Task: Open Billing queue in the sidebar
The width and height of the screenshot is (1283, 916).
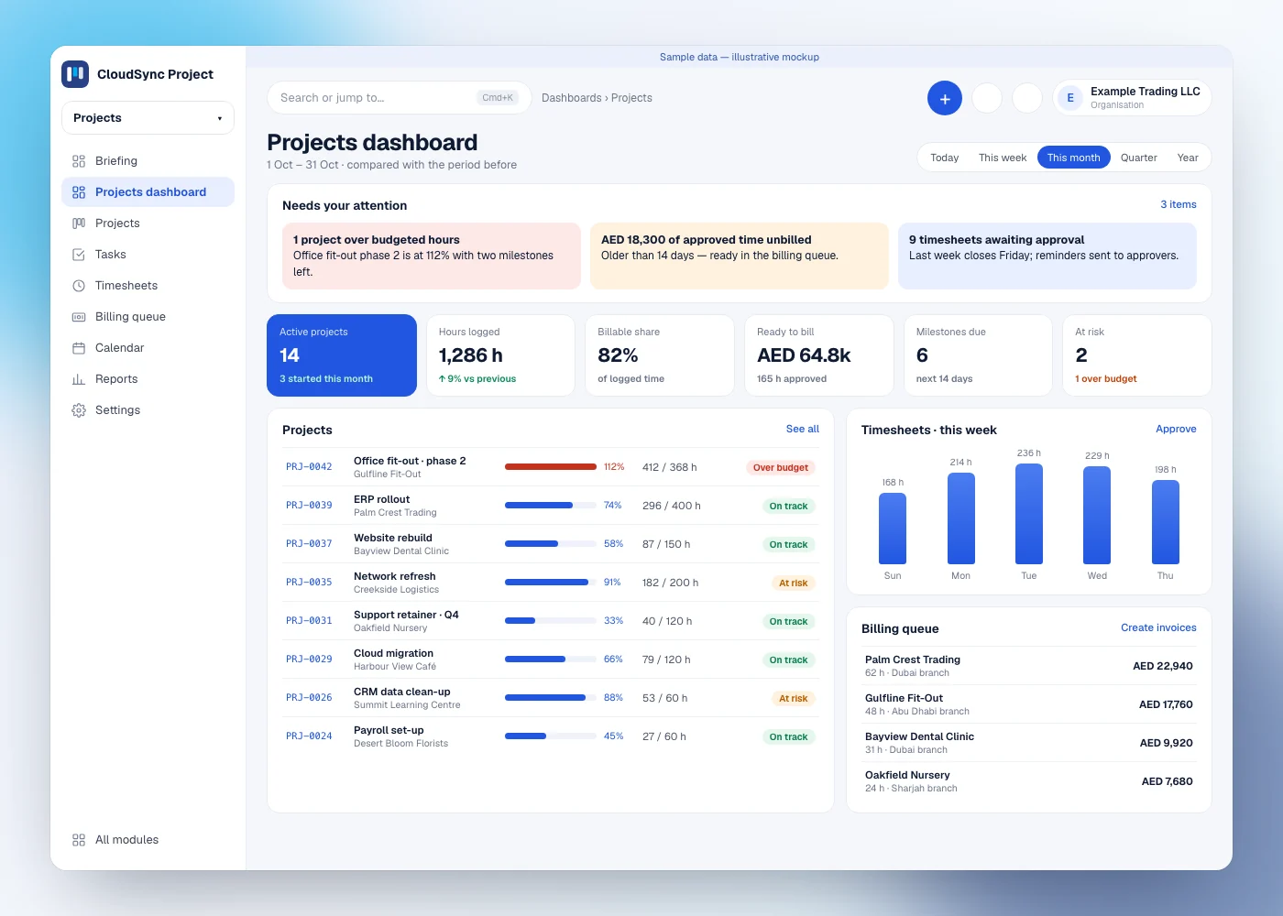Action: pos(148,317)
